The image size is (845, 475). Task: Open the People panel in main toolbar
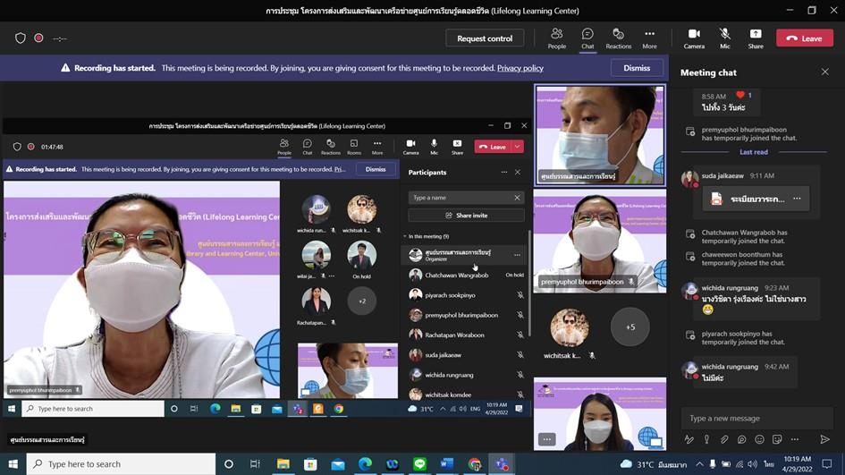(x=557, y=38)
